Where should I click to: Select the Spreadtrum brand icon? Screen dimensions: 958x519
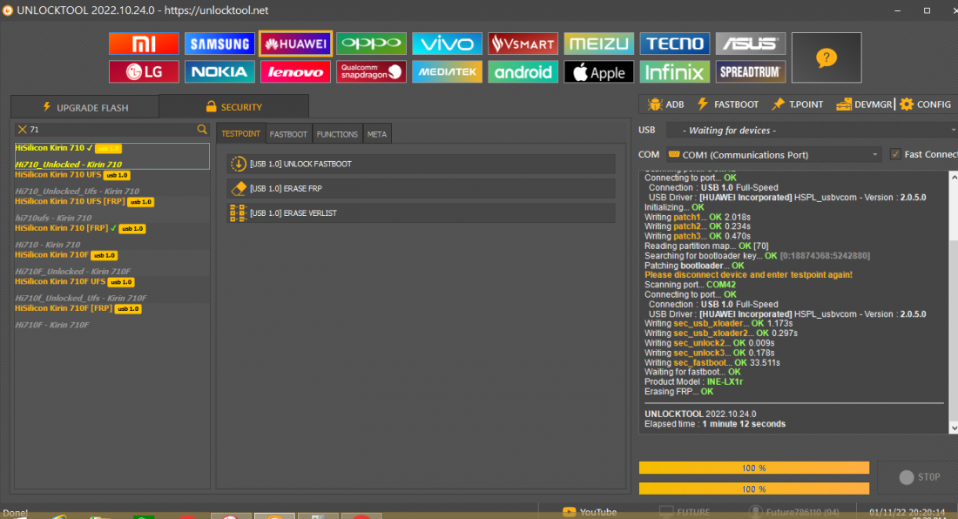[x=750, y=72]
